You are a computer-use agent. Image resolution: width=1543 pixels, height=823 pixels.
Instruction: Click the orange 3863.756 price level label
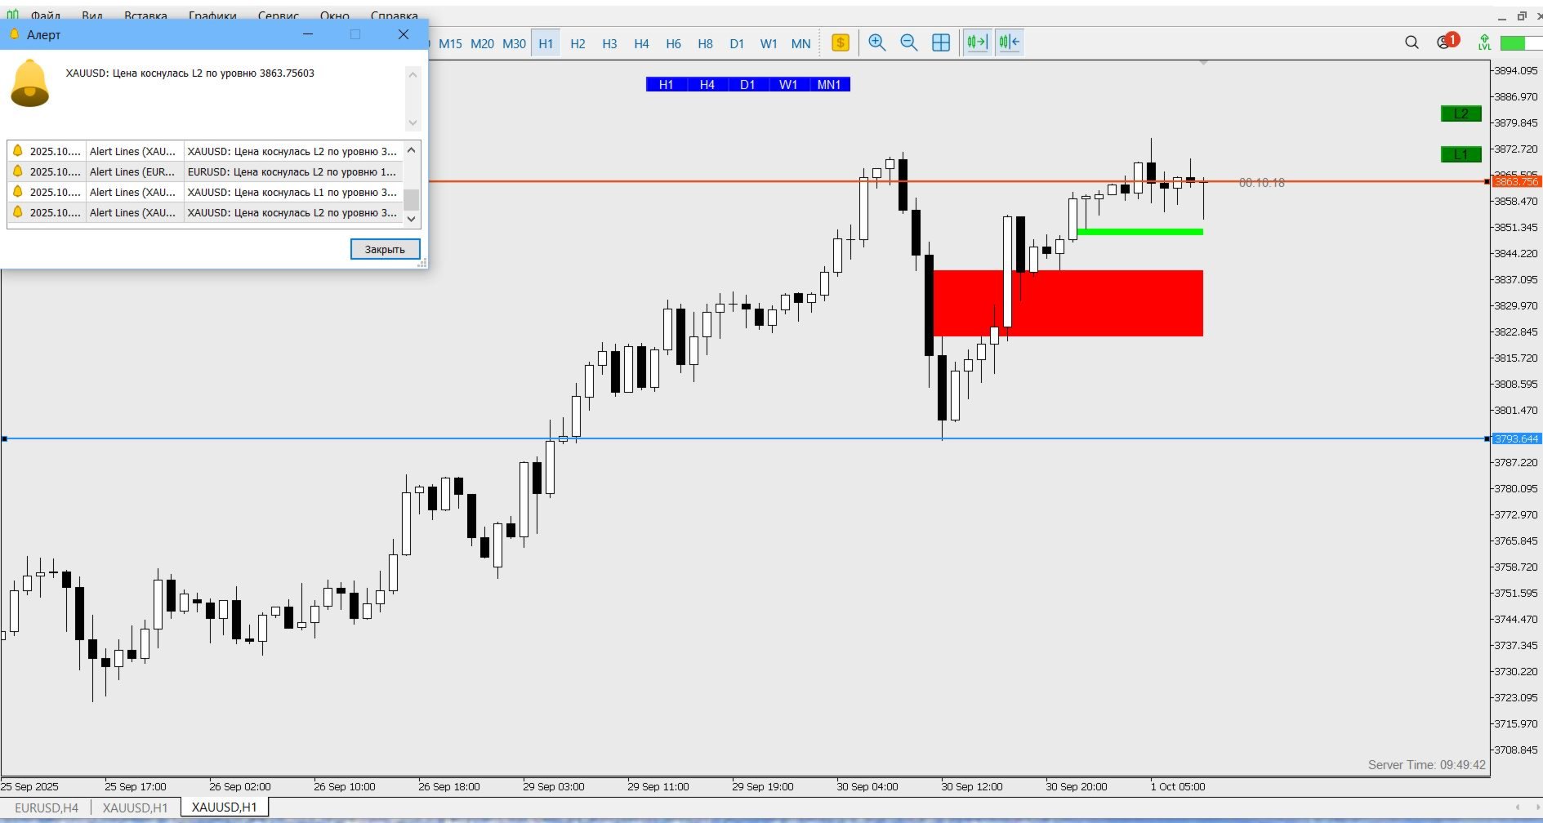click(x=1516, y=181)
